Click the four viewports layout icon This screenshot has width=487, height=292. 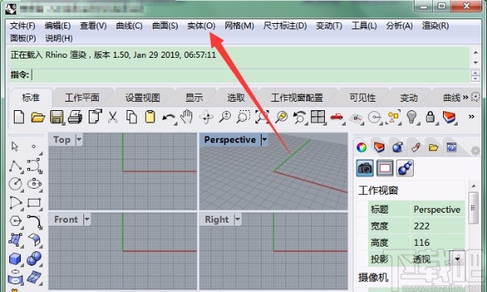tap(318, 117)
